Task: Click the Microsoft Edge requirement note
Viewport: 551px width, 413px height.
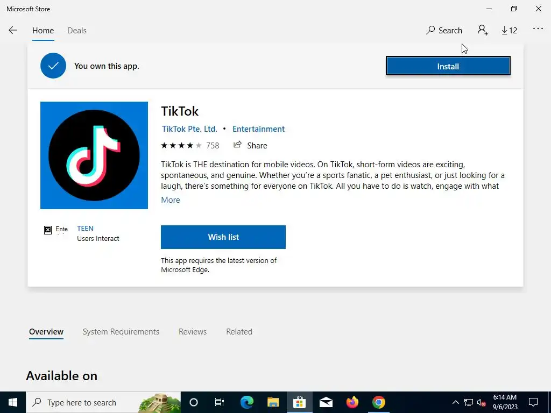Action: [218, 265]
